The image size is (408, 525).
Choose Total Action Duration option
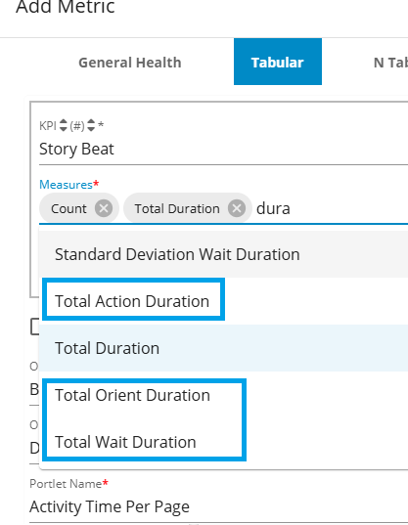224,301
